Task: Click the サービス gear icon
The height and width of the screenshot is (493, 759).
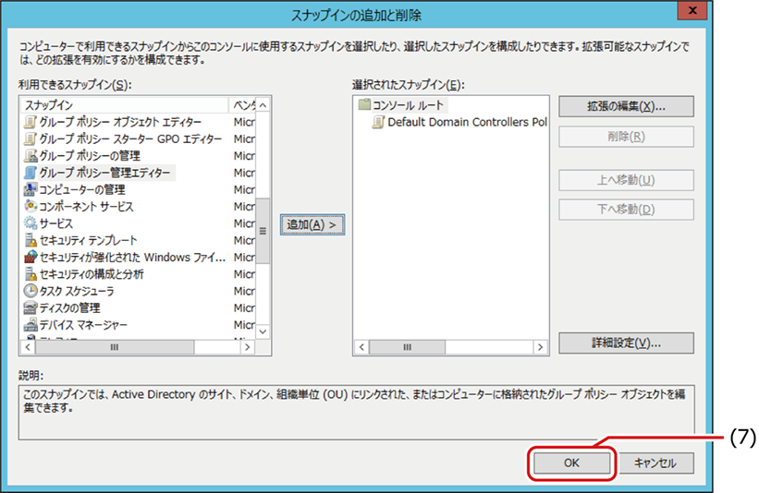Action: click(30, 223)
